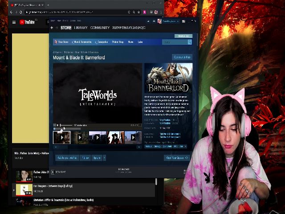Screen dimensions: 285x214
Task: Open Your Store dropdown
Action: pos(61,42)
